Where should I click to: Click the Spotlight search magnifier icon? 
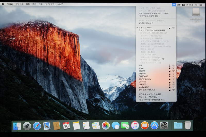pyautogui.click(x=196, y=5)
